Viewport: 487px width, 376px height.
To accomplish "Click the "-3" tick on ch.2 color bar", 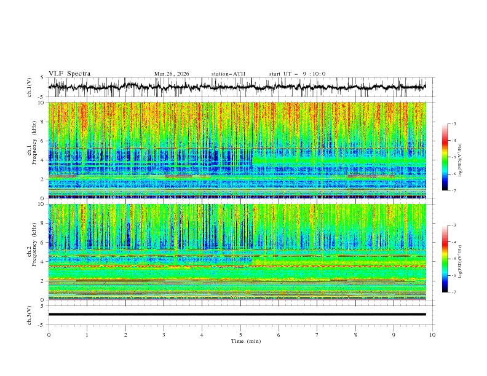I will point(453,225).
